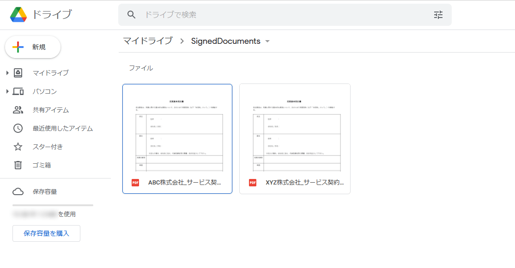Image resolution: width=515 pixels, height=268 pixels.
Task: Click the Recent clock icon
Action: point(18,128)
